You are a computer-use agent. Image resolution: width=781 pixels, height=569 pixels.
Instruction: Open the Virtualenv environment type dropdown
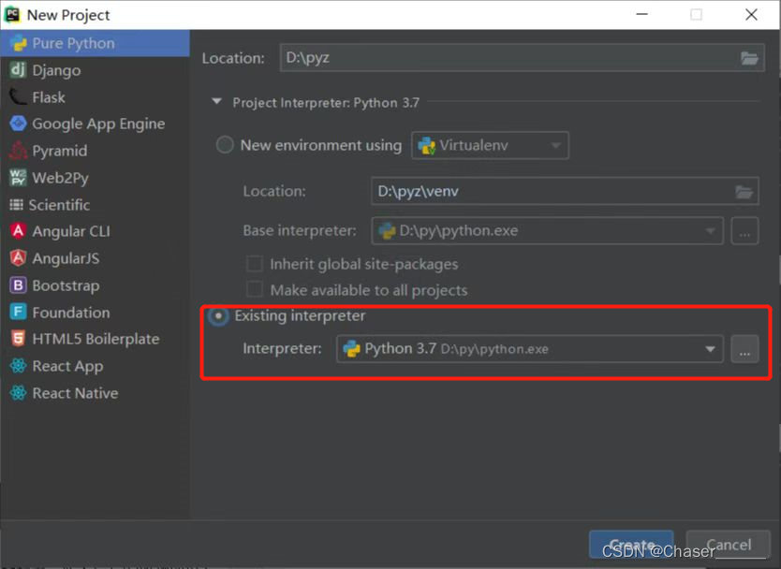click(x=490, y=145)
